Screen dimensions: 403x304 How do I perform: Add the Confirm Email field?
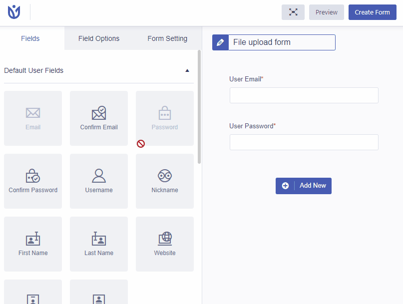point(99,118)
